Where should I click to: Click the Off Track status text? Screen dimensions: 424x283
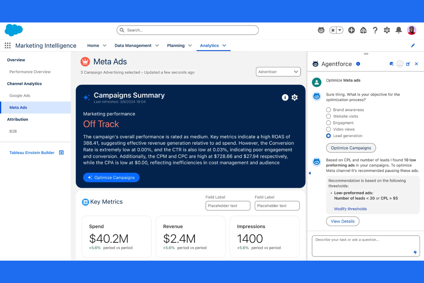pos(101,124)
